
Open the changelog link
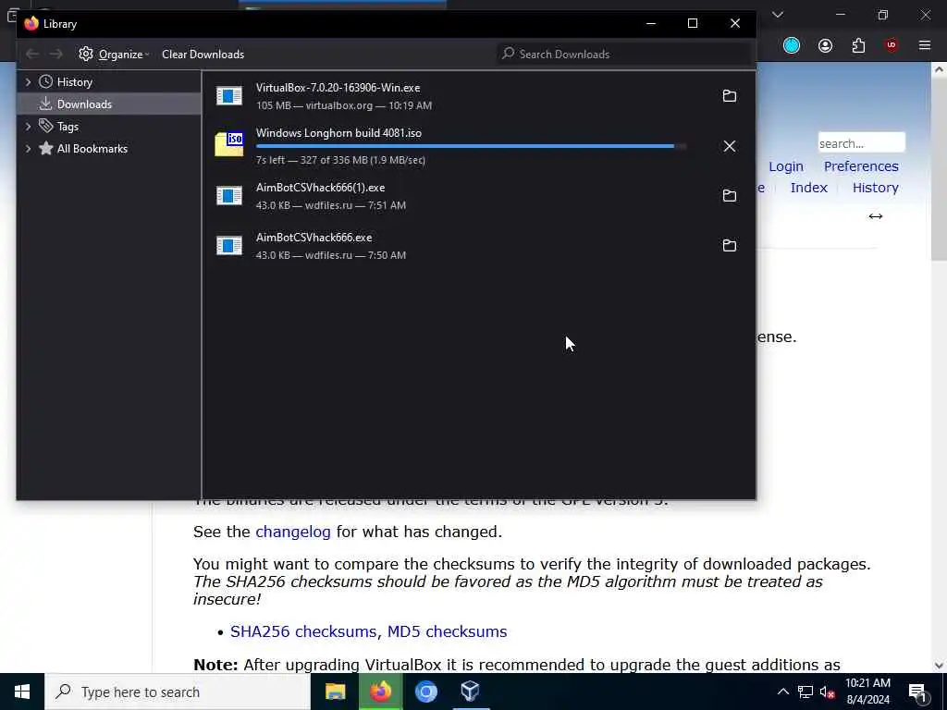(x=293, y=532)
